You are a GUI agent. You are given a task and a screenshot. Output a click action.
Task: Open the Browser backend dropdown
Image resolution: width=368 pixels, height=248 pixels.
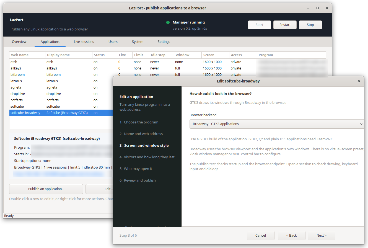tap(277, 124)
